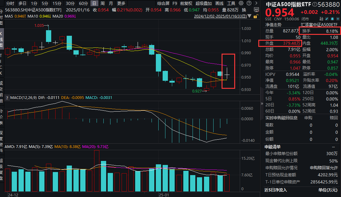Click the MA10 0.946 indicator label
341x197 pixels.
click(x=40, y=16)
